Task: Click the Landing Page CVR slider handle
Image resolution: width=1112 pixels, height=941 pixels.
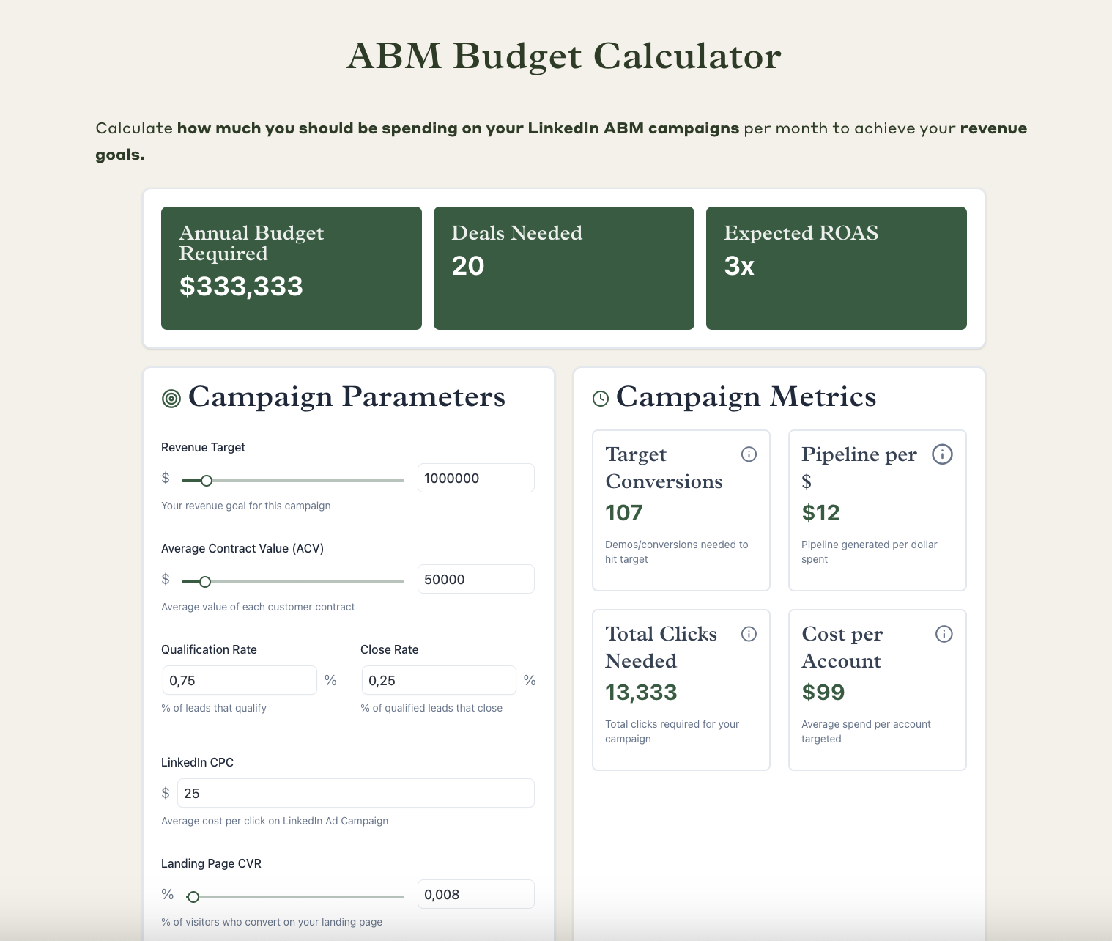Action: pos(193,897)
